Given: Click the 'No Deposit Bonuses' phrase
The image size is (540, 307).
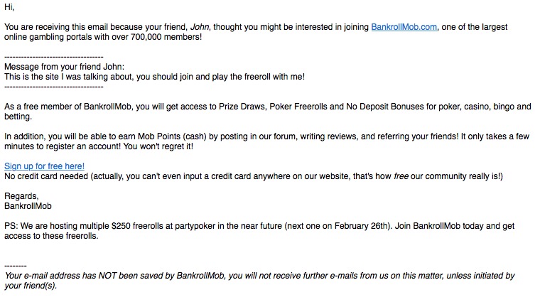Looking at the screenshot, I should point(385,107).
